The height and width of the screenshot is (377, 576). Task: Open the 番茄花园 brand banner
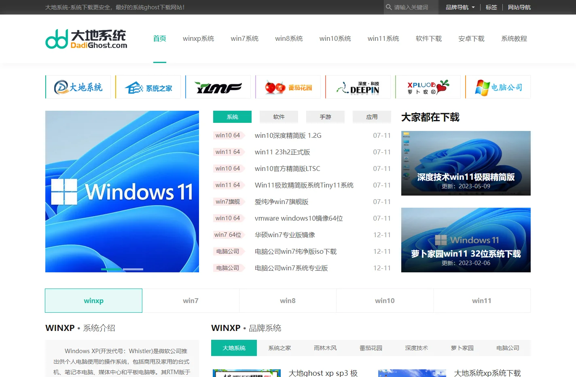tap(288, 87)
